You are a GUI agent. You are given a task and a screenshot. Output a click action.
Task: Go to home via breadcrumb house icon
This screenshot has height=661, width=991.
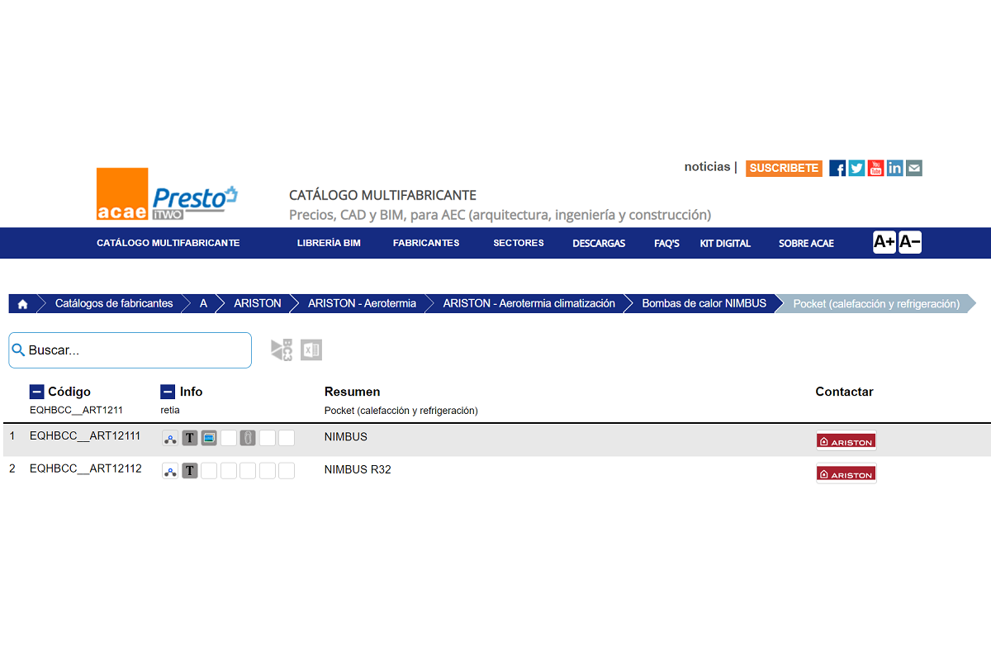[x=22, y=304]
